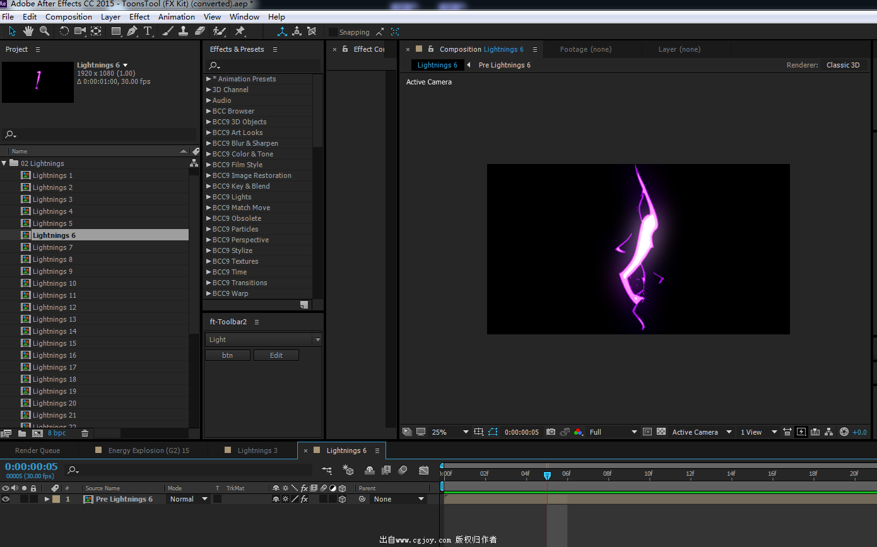Select the Zoom magnifier tool
Viewport: 877px width, 547px height.
click(44, 31)
